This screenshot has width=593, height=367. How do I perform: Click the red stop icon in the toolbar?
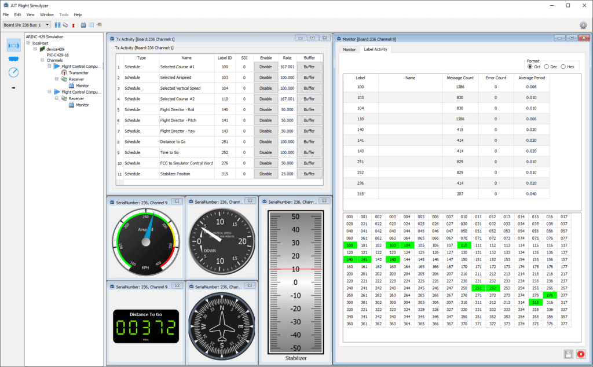click(73, 25)
